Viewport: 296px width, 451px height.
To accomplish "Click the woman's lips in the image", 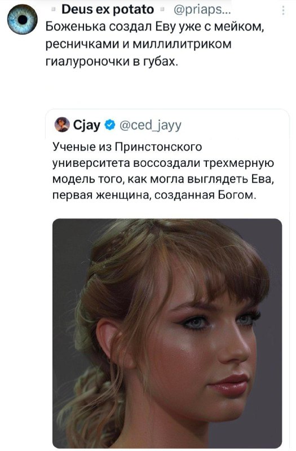I will click(229, 384).
